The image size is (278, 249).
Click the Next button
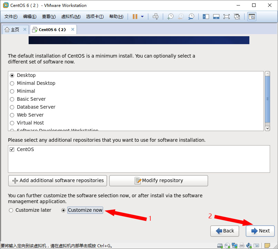pos(260,231)
